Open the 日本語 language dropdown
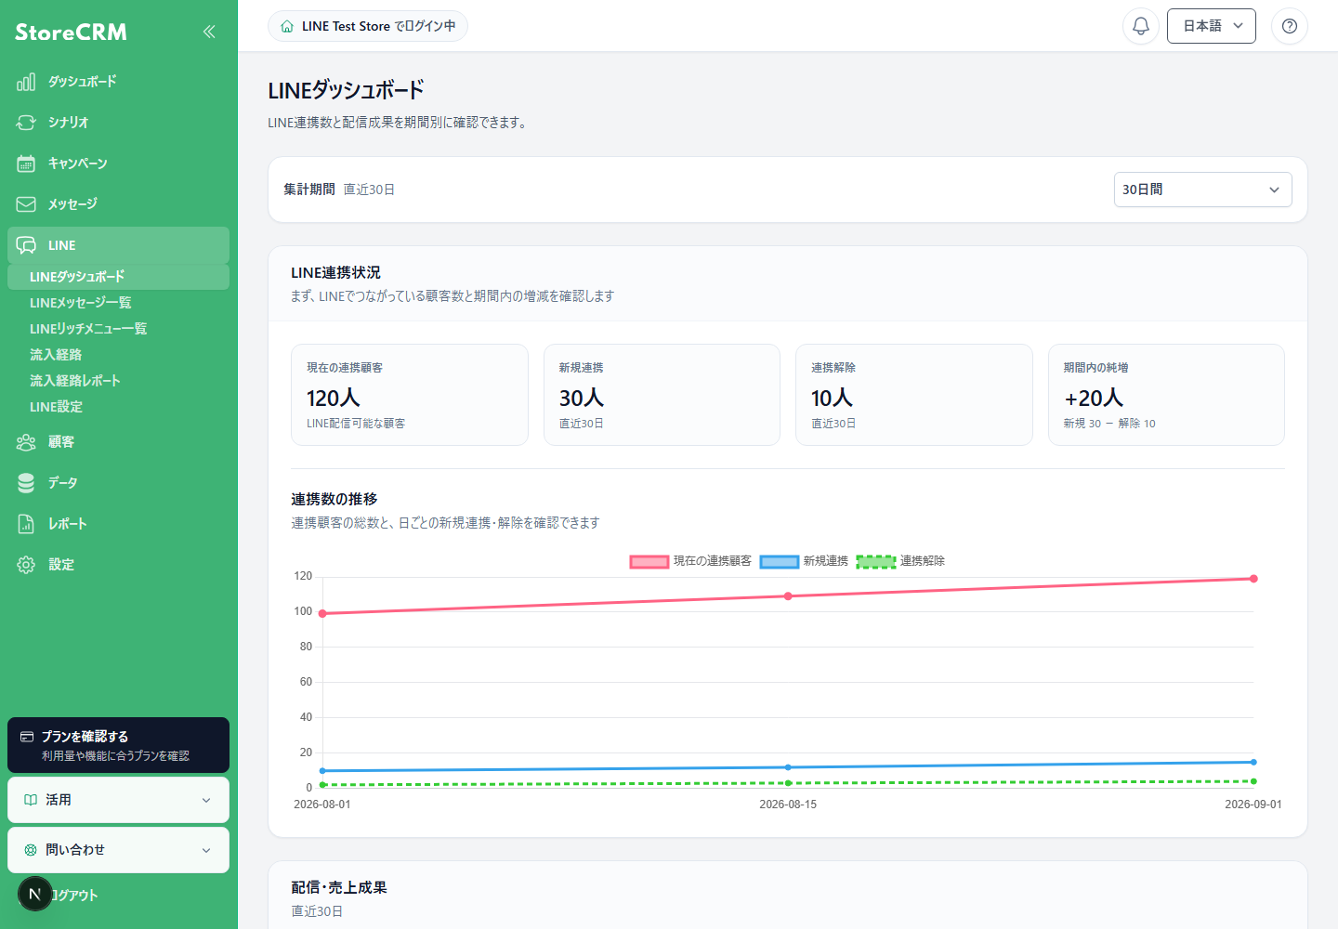 click(x=1212, y=26)
